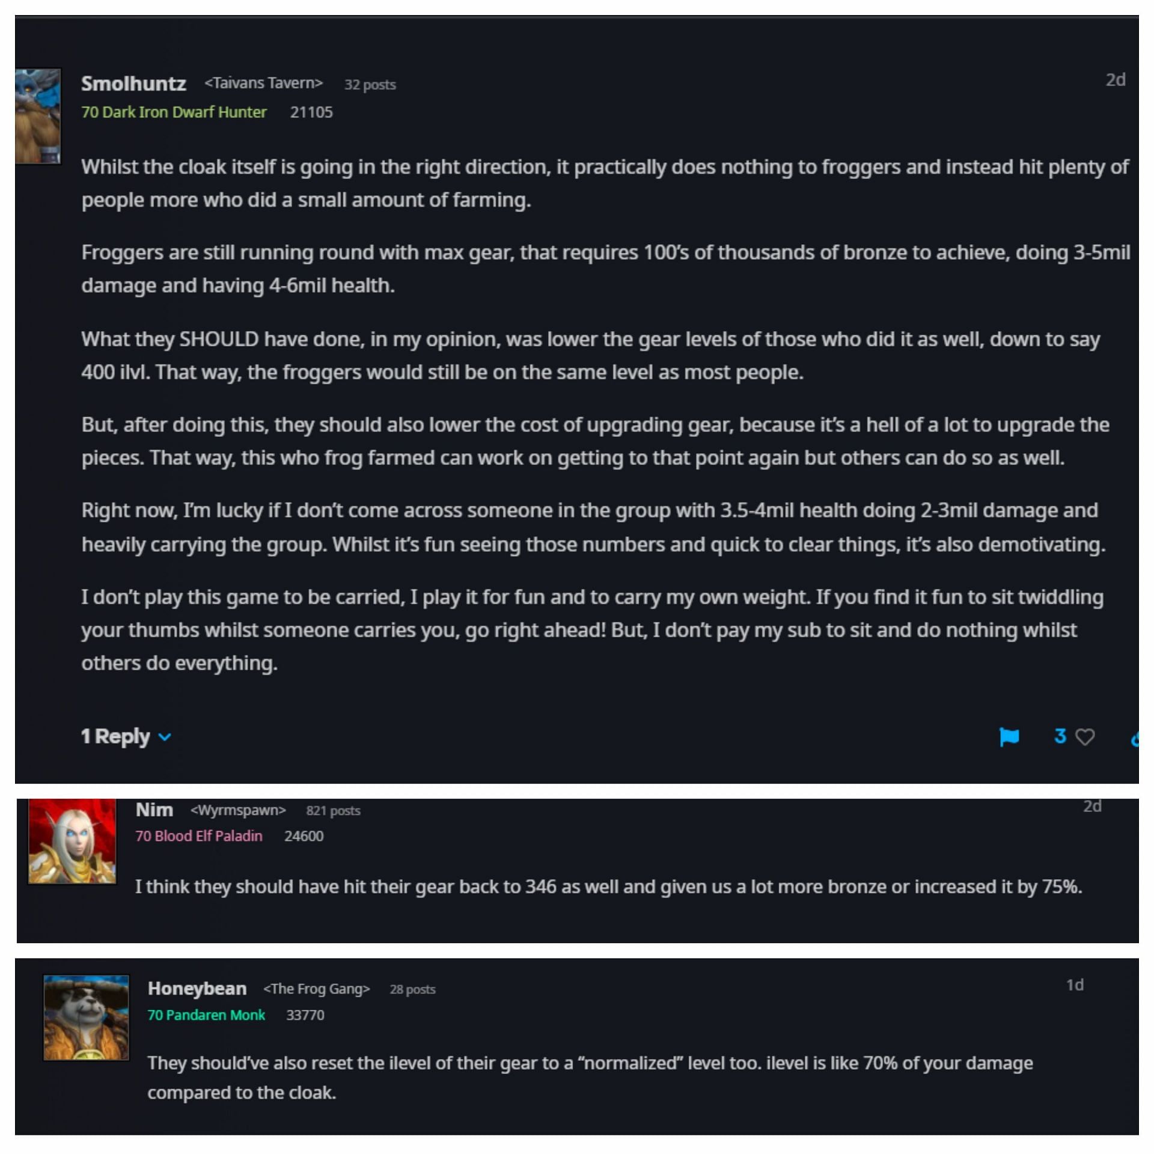Open the Honeybean username profile

[x=197, y=989]
